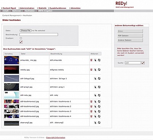Focus the Suche field containing still

point(133,63)
